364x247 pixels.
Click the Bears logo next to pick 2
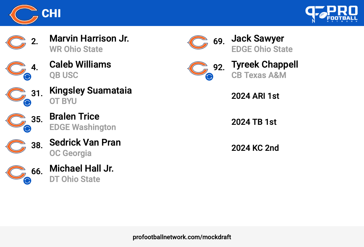click(x=16, y=42)
